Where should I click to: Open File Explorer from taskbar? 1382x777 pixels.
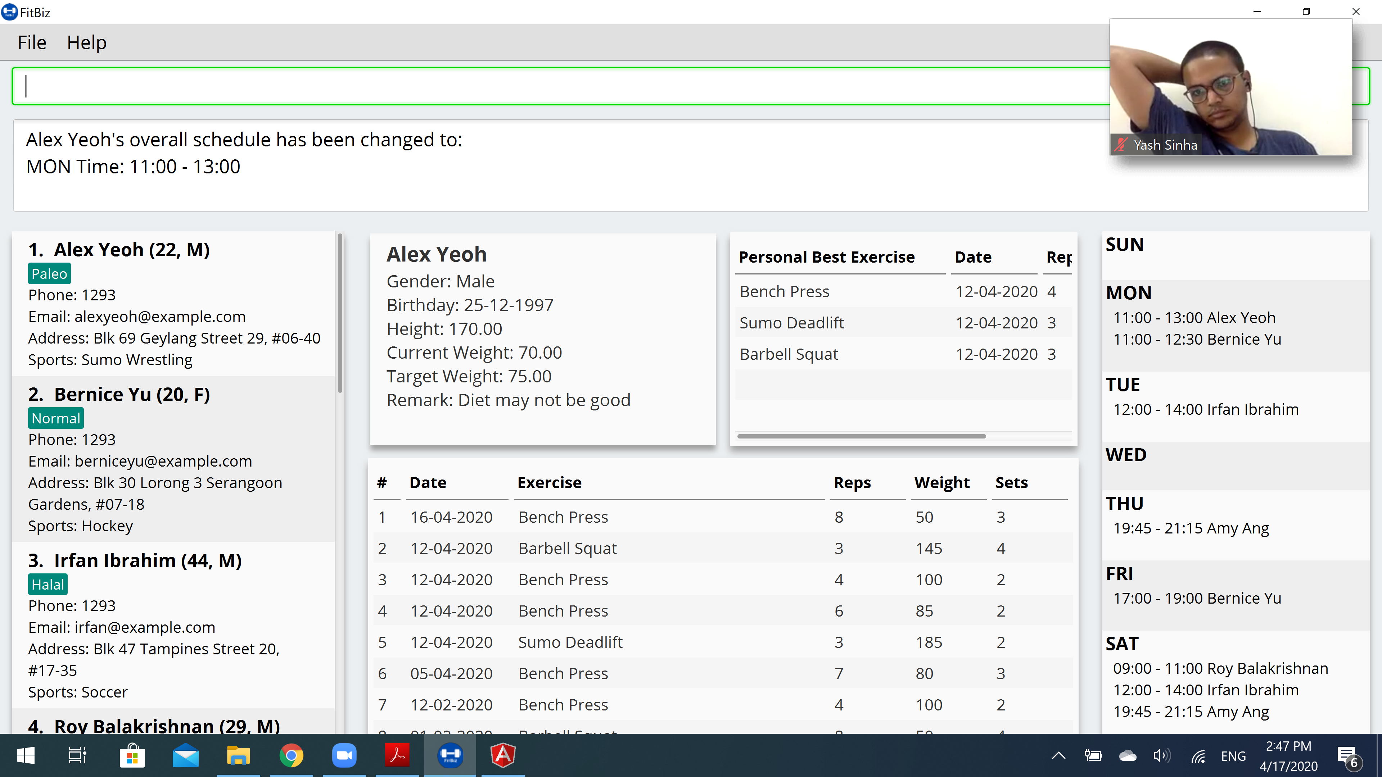(x=238, y=755)
